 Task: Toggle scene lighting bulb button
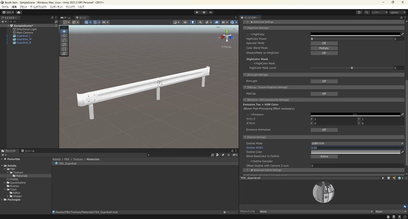point(192,22)
